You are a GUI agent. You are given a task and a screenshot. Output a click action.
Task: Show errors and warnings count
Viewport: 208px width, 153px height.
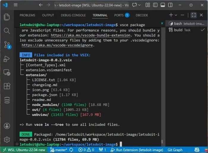point(86,150)
